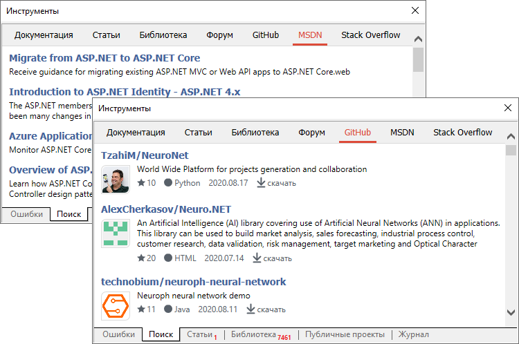Open the Ошибки bottom tab in back window
This screenshot has height=344, width=519.
(26, 214)
